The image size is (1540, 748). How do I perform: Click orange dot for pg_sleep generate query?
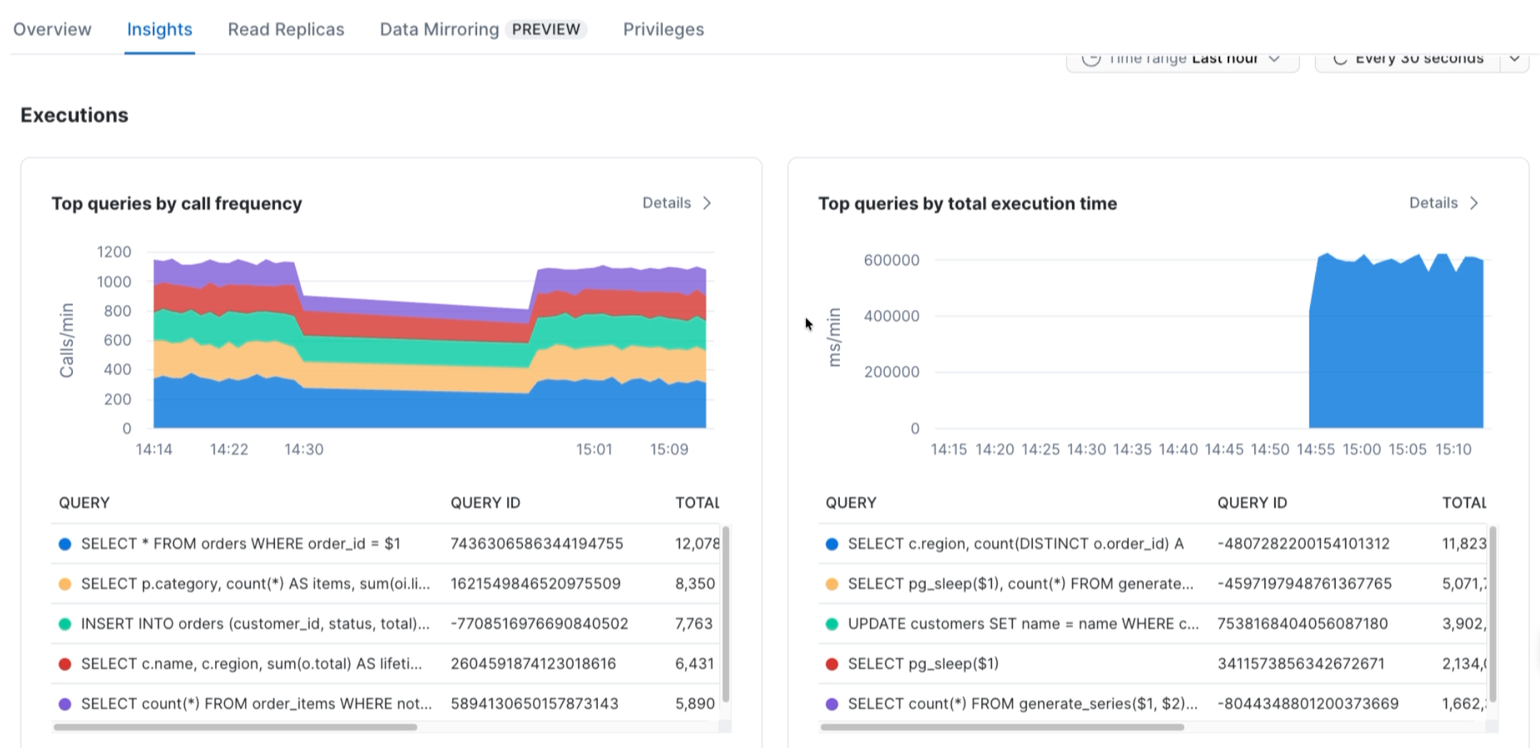(x=831, y=584)
